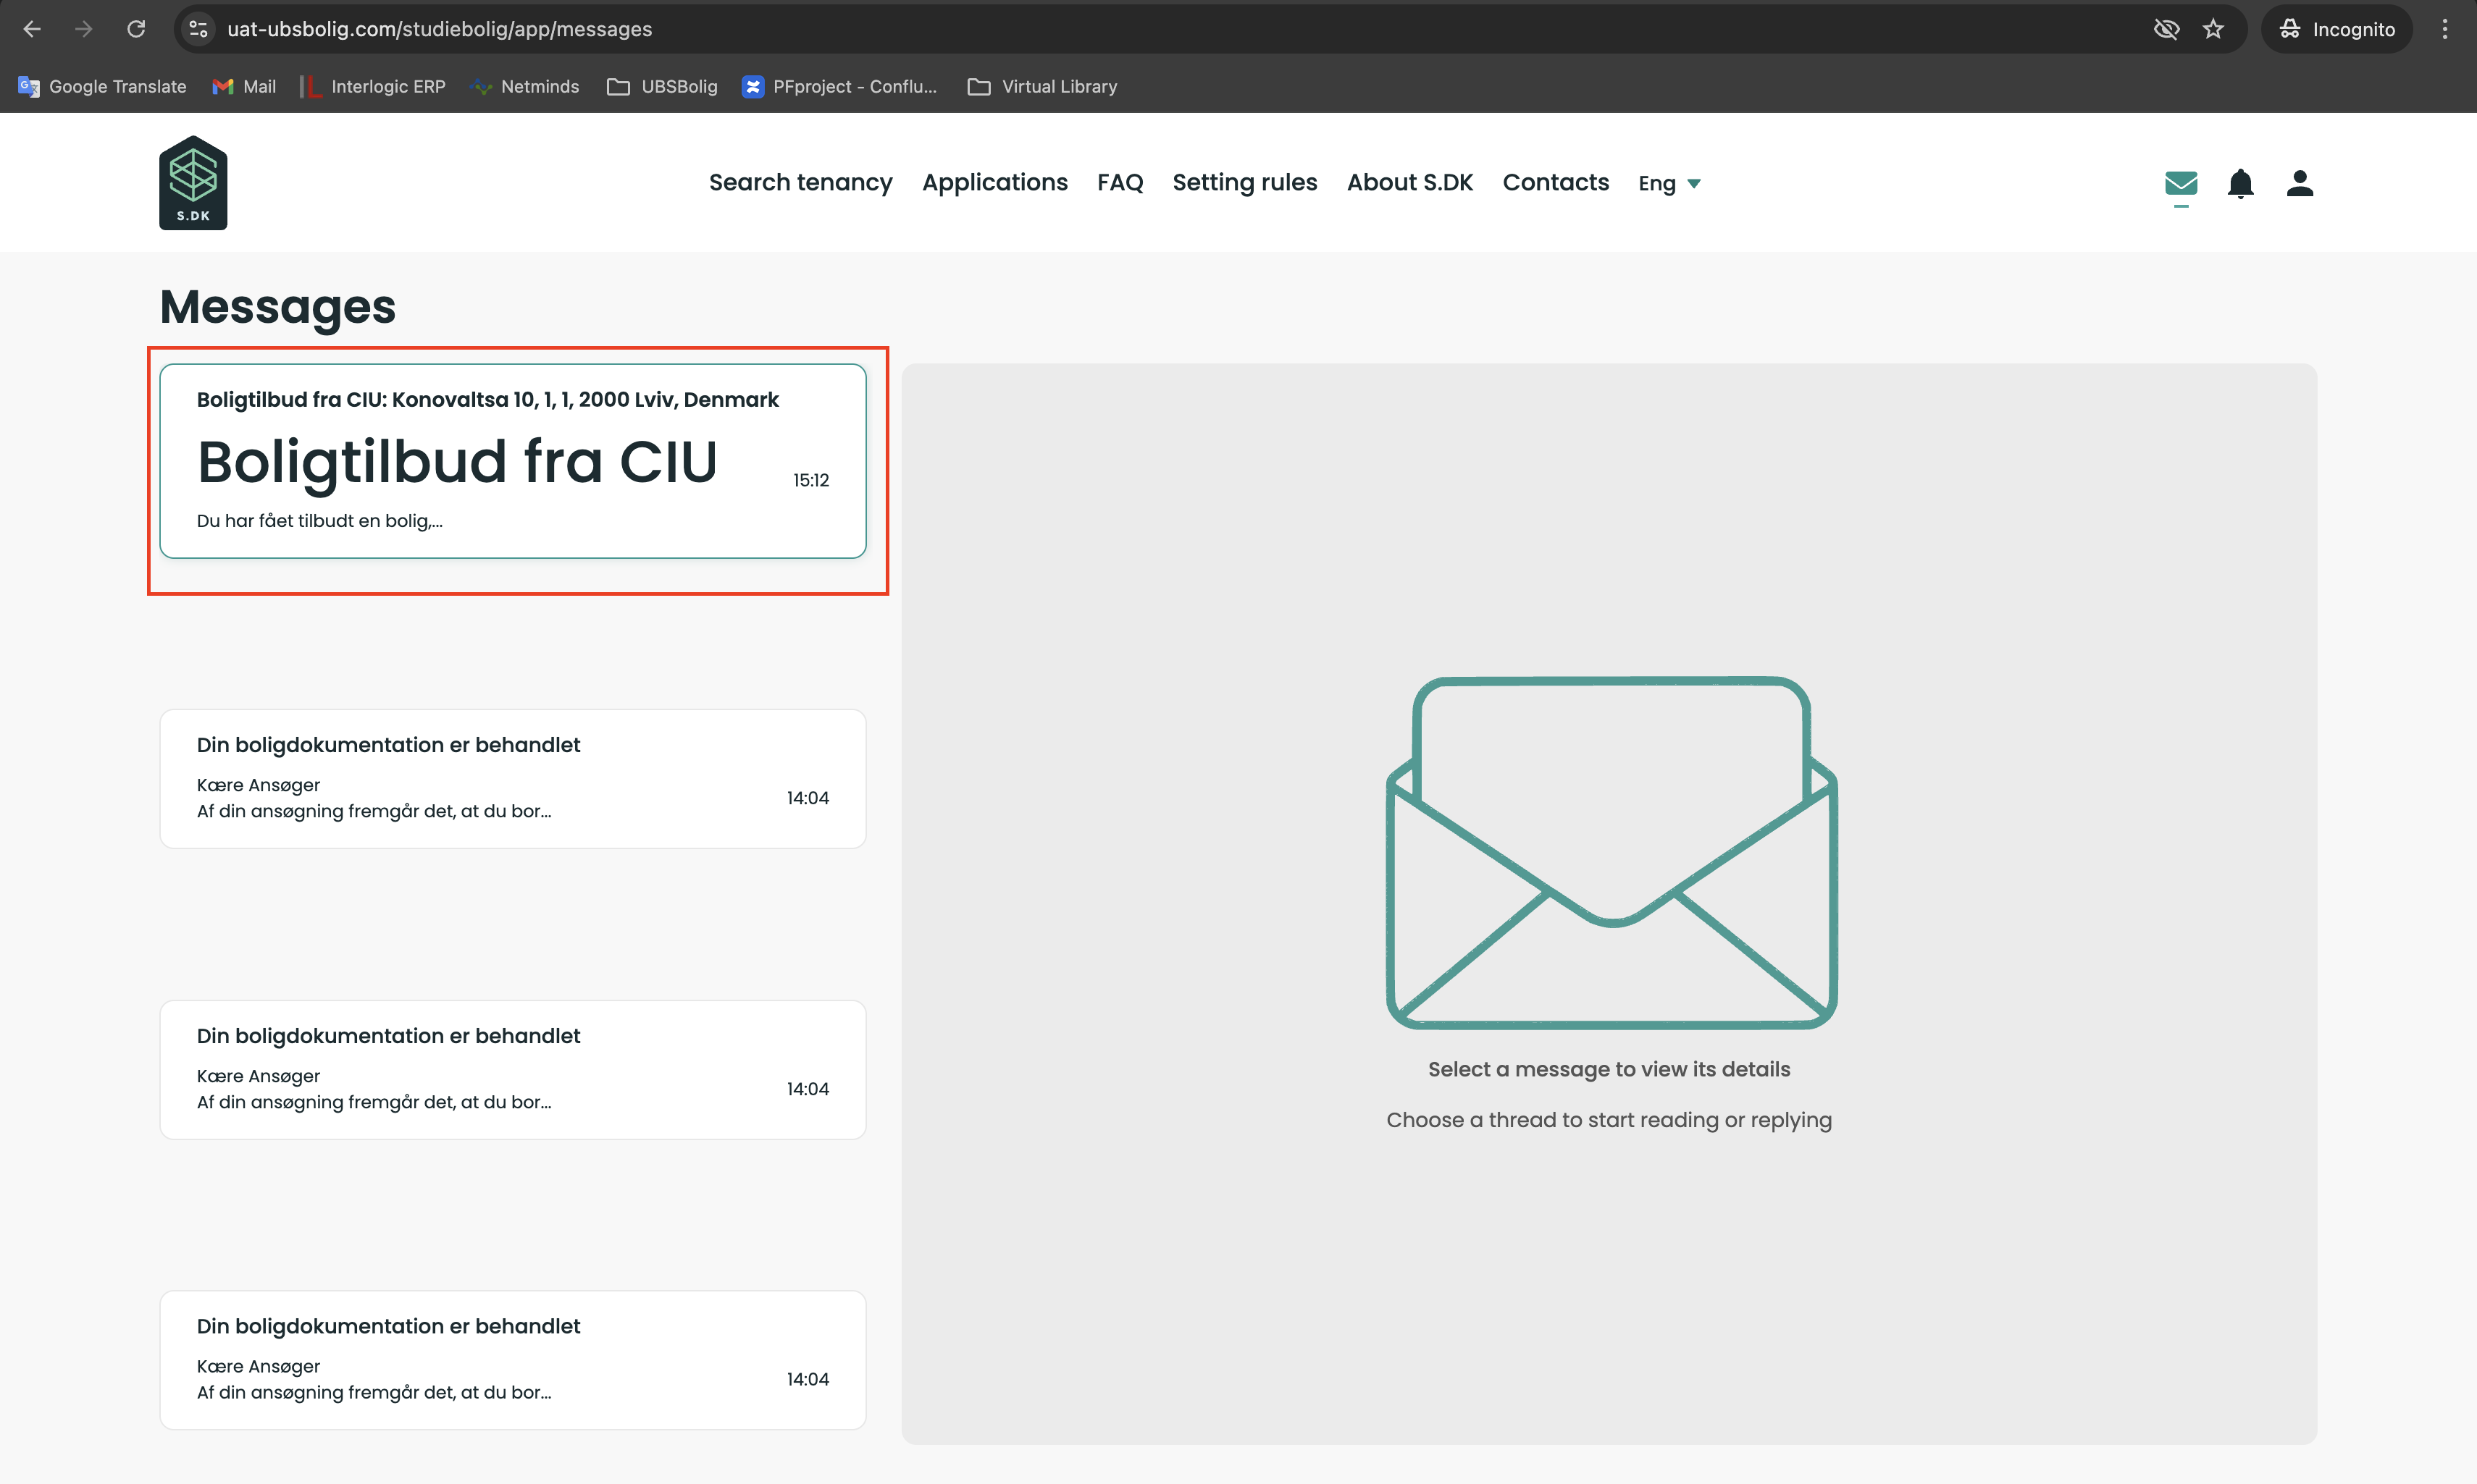
Task: Open PFproject - Conflu... bookmark
Action: click(839, 87)
